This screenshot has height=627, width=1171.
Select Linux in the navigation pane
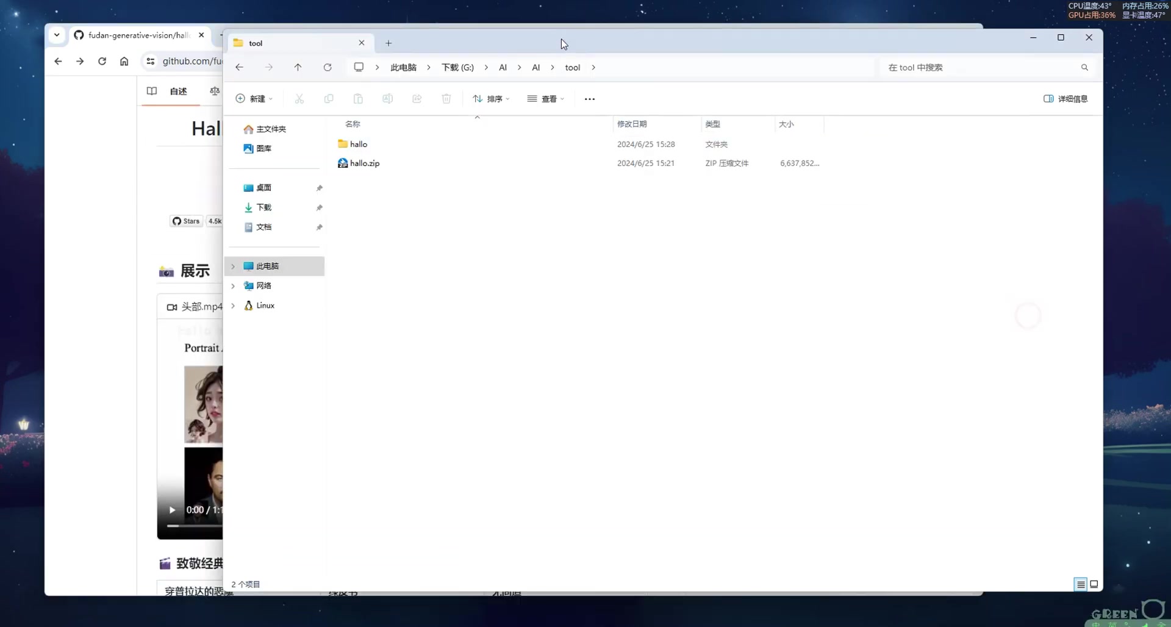260,306
